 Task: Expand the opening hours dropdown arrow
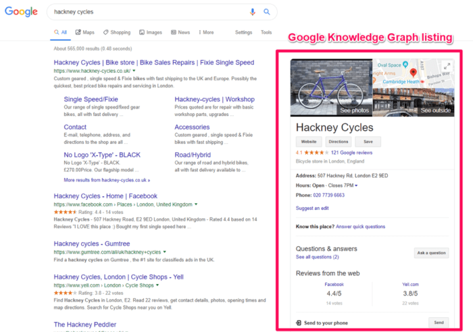356,186
